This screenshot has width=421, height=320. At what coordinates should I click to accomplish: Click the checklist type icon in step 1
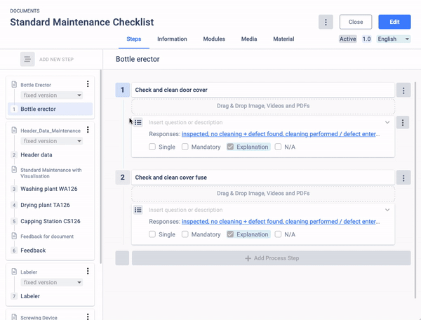click(x=138, y=122)
